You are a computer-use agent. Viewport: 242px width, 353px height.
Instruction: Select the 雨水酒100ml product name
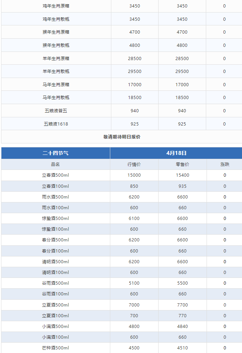click(55, 208)
